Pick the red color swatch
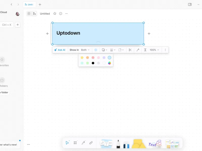Viewport: 202px width, 151px height. [93, 58]
